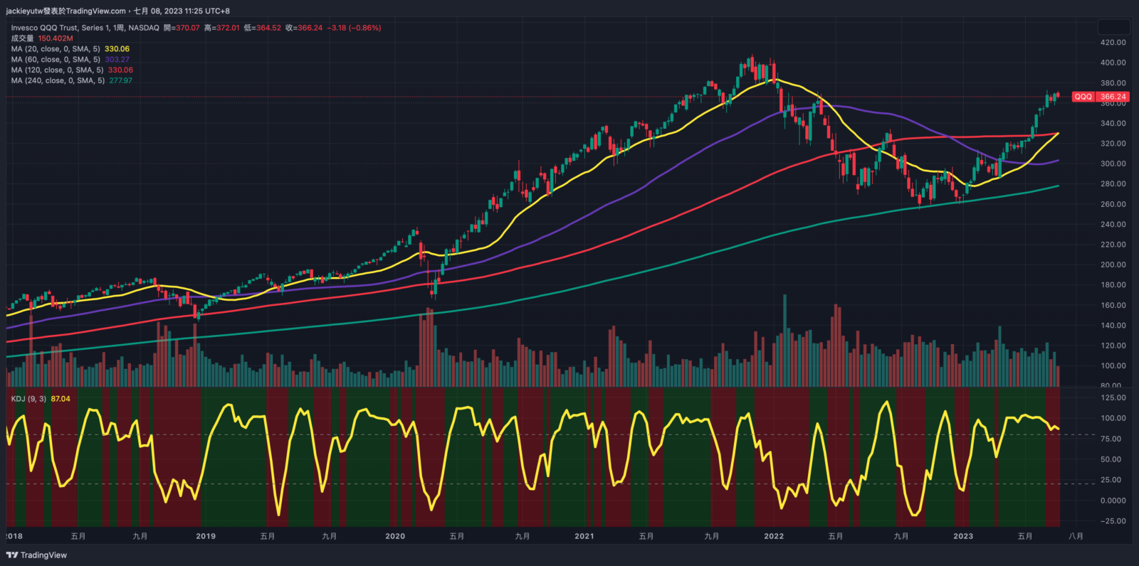1139x566 pixels.
Task: Select the MA 60 indicator legend
Action: pos(56,60)
